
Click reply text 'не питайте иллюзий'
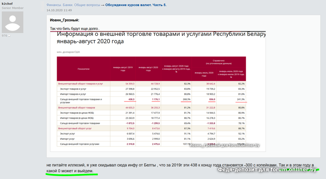tap(66, 165)
